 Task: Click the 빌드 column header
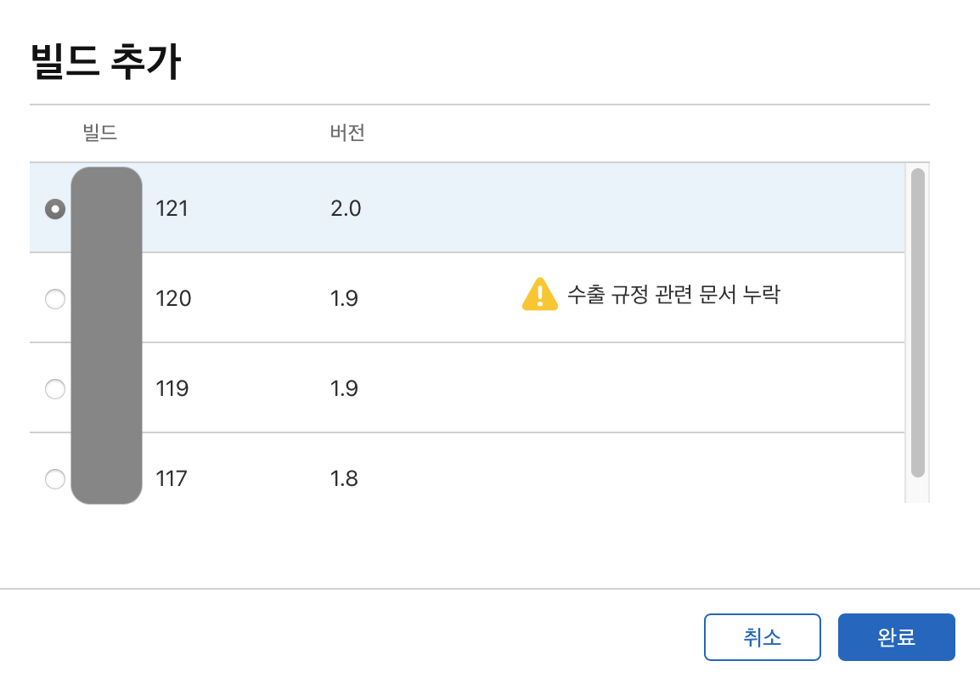(x=99, y=133)
